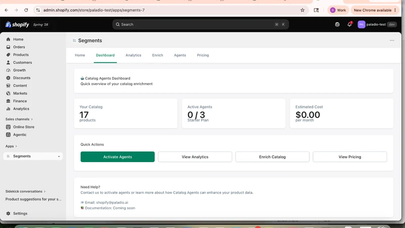Open Growth in the sidebar
The image size is (405, 228).
tap(19, 70)
